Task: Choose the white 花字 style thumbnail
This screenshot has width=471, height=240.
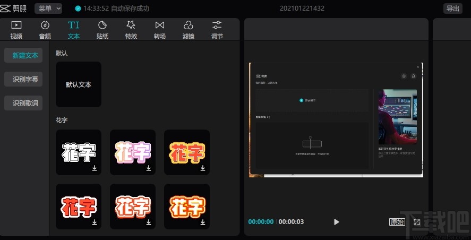Action: tap(79, 152)
